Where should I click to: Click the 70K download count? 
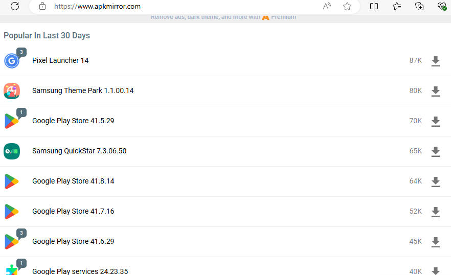416,121
